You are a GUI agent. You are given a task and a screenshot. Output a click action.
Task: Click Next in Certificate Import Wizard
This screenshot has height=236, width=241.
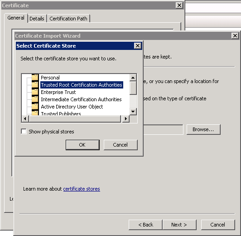click(x=179, y=225)
